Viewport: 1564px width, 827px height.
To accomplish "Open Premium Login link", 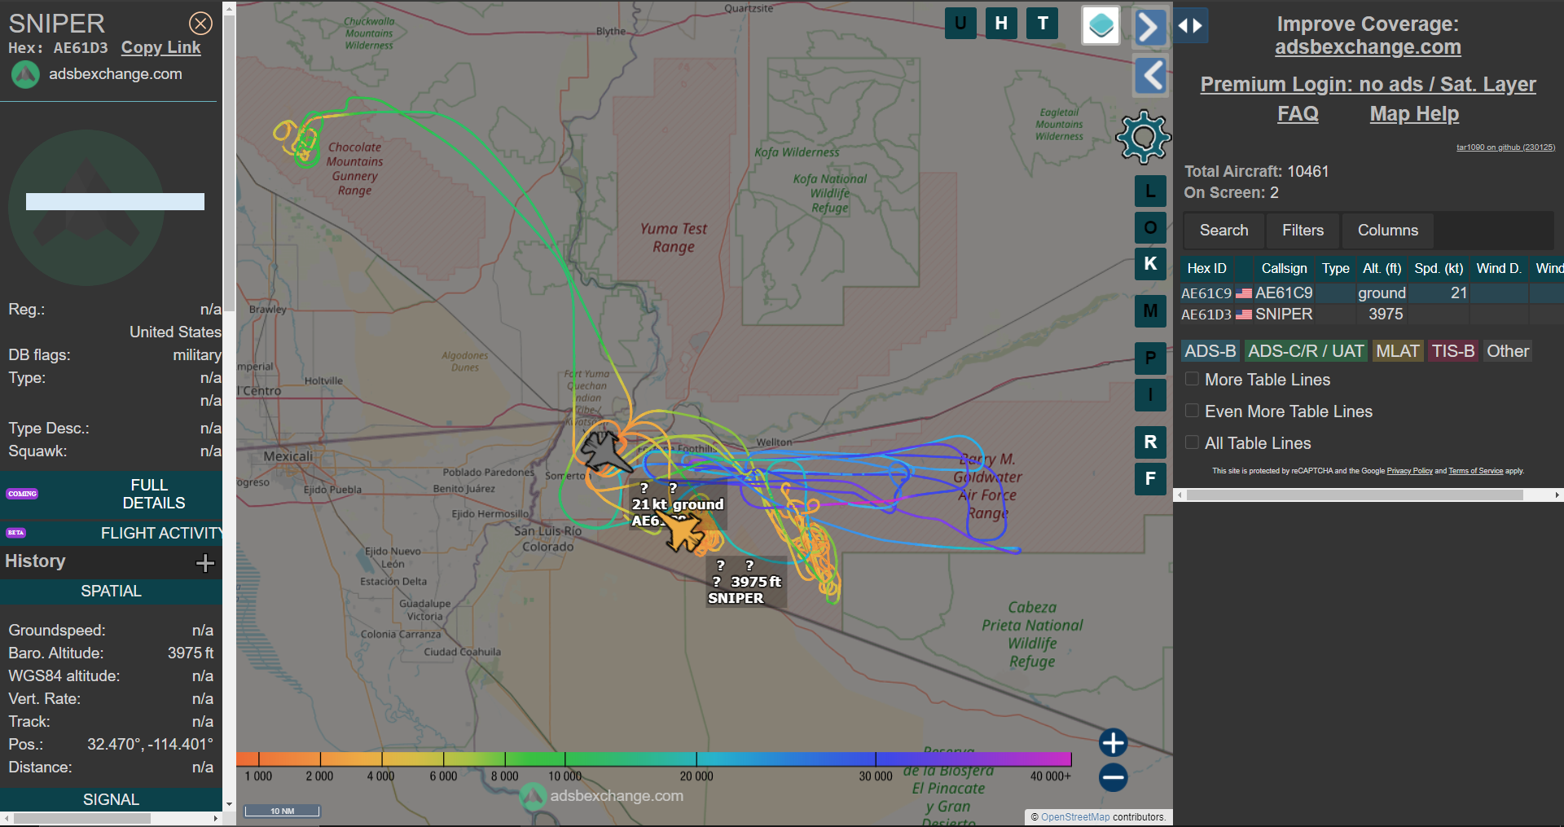I will pyautogui.click(x=1368, y=84).
